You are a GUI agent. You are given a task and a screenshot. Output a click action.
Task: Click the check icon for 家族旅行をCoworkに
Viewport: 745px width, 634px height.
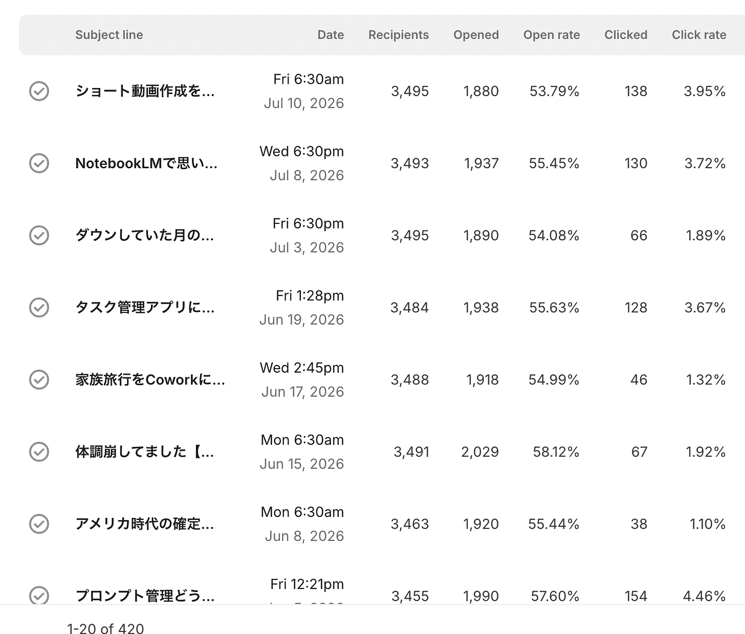tap(39, 379)
